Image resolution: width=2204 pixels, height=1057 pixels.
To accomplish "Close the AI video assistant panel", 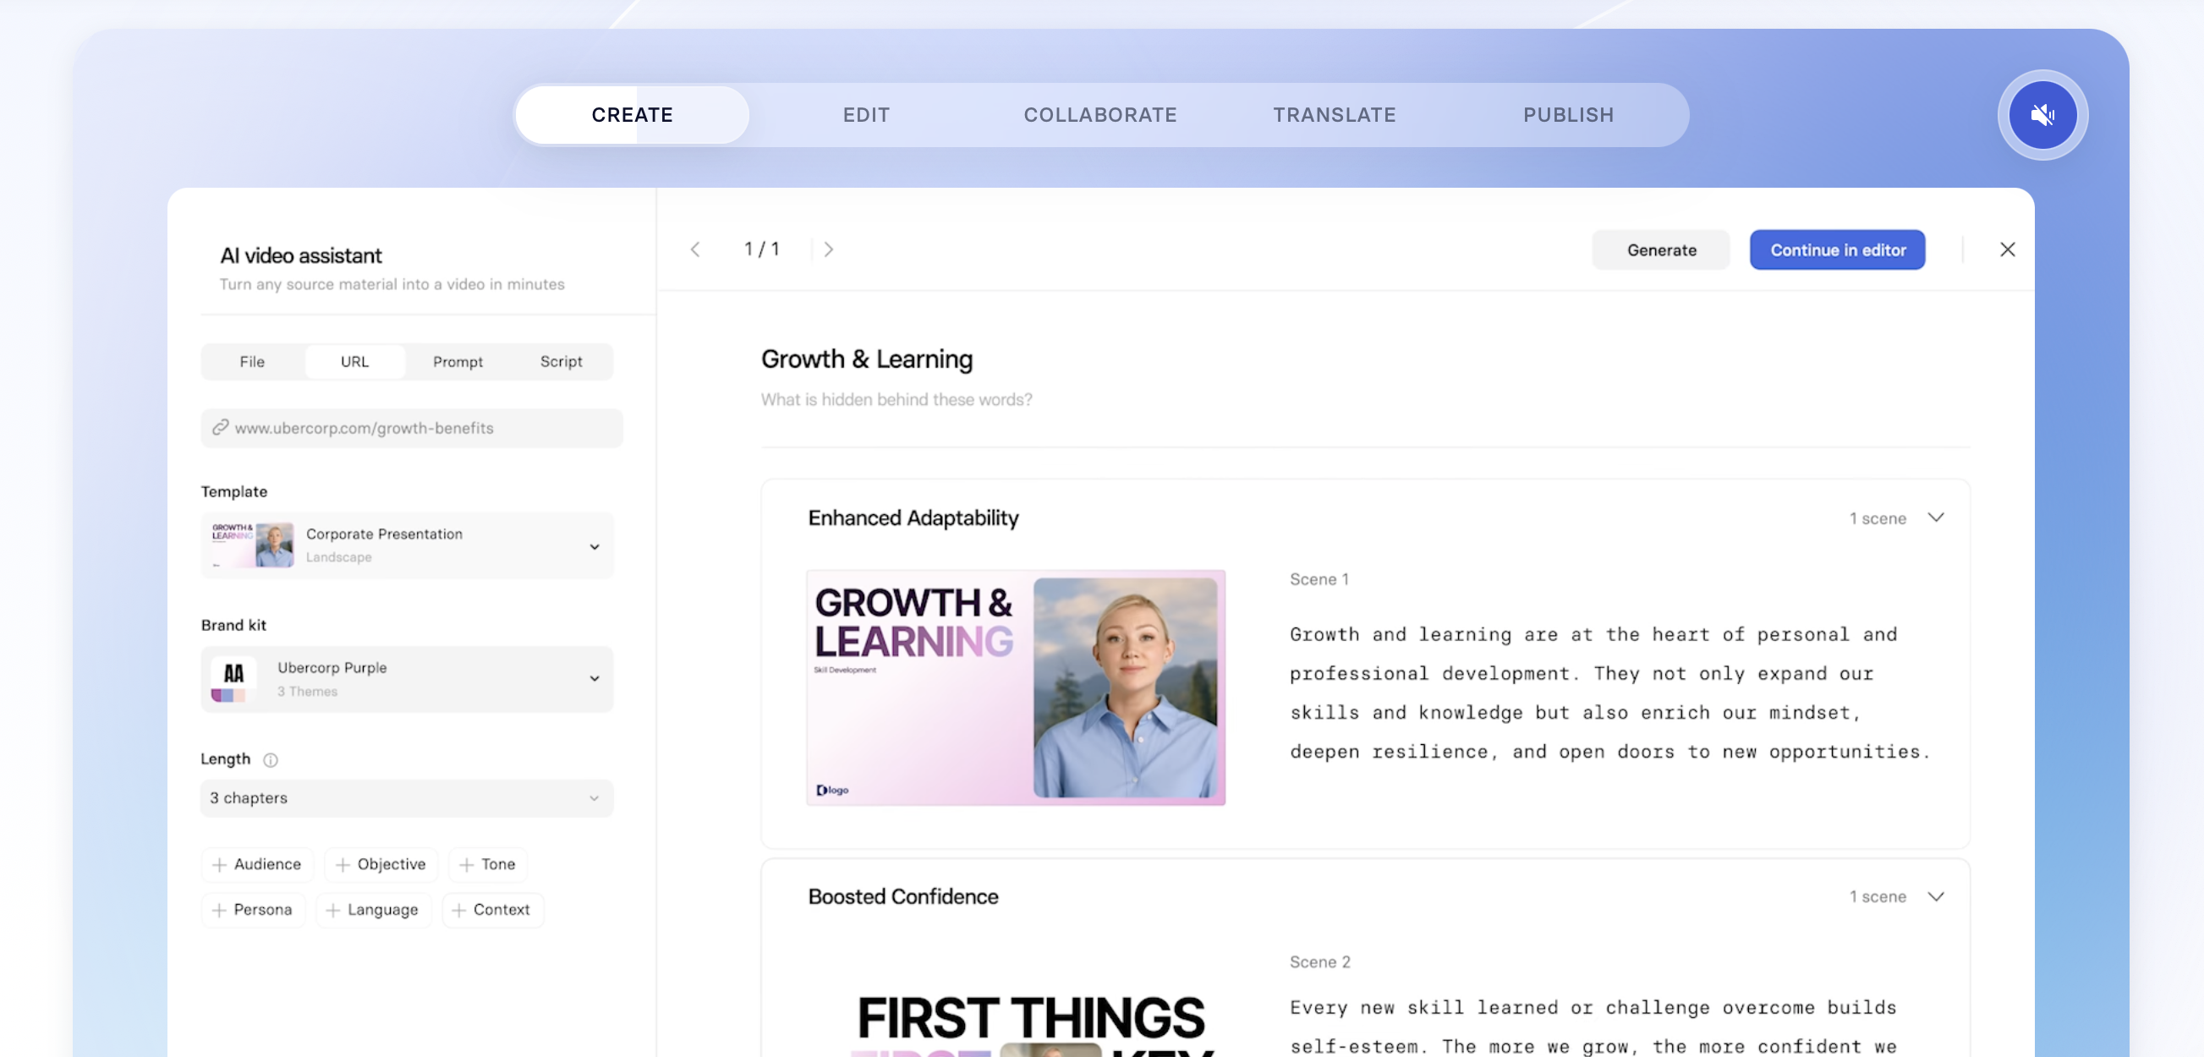I will 2007,249.
